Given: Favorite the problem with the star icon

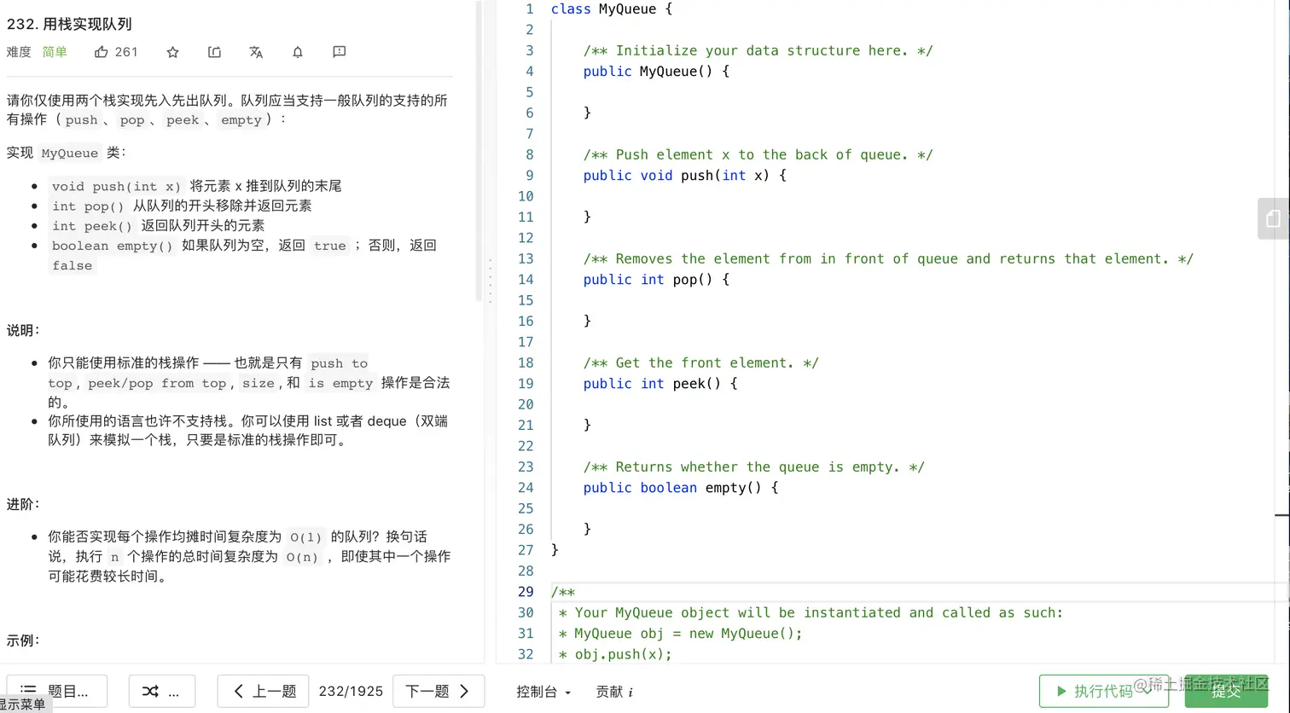Looking at the screenshot, I should tap(173, 52).
